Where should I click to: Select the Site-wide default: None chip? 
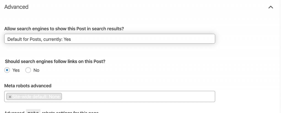click(36, 97)
